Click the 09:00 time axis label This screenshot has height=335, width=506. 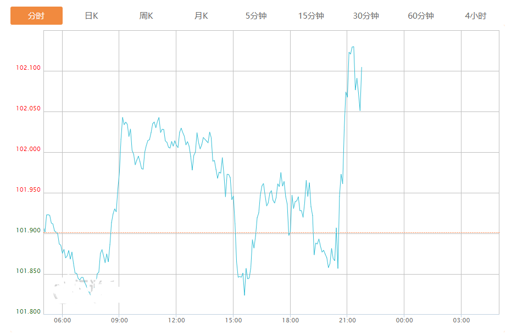pos(119,321)
